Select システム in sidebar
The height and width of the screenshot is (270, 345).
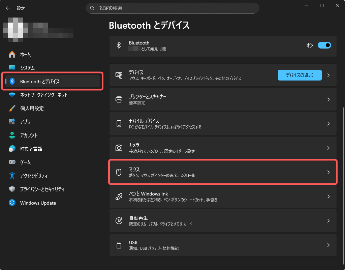52,68
